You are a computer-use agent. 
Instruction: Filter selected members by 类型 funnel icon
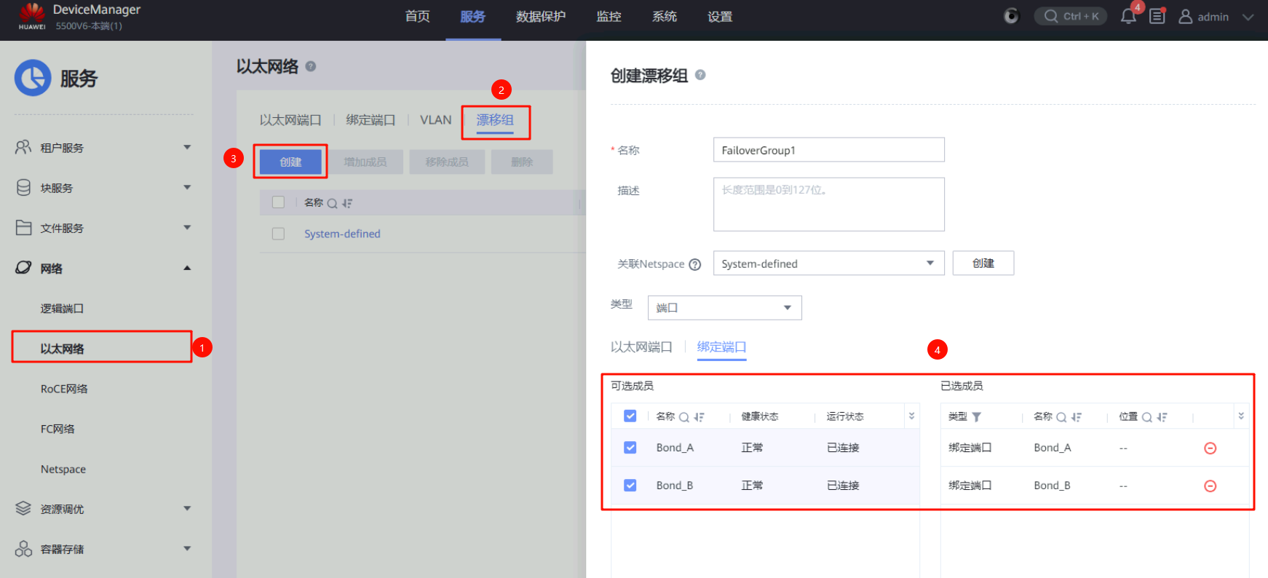977,417
